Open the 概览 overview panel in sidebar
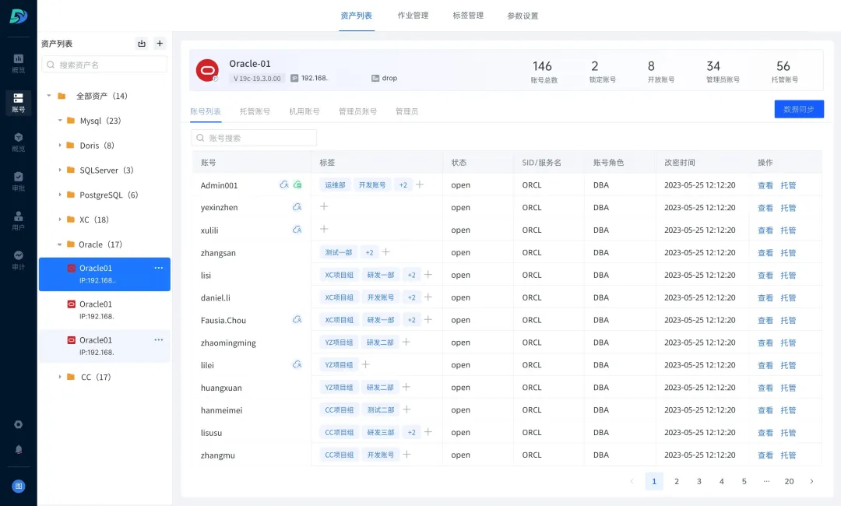Screen dimensions: 841x506 point(17,64)
